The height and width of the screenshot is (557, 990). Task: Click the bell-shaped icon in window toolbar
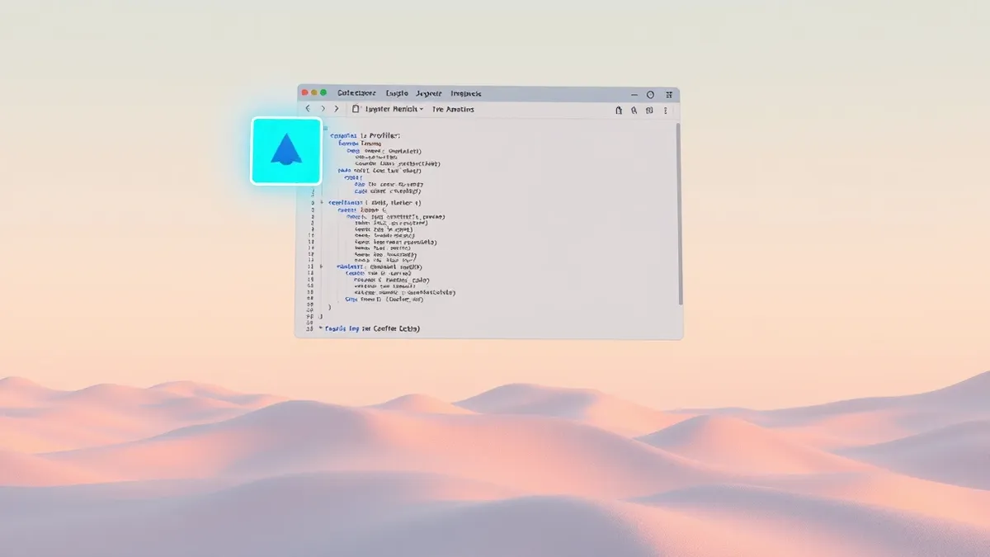[x=619, y=111]
